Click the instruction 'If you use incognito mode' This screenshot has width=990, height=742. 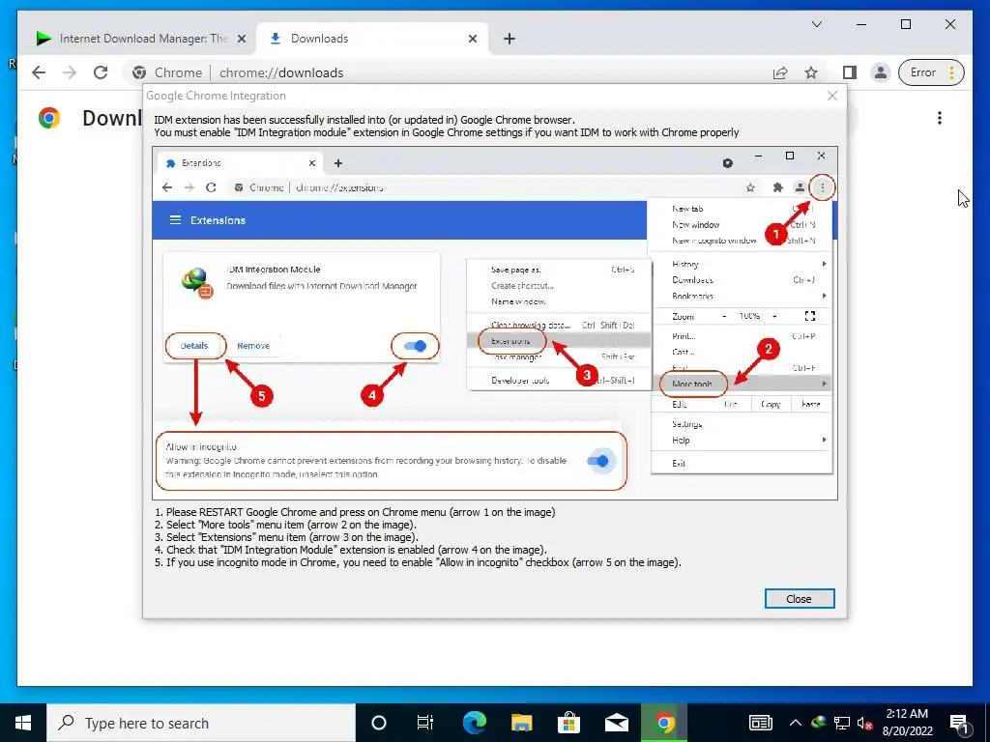(x=418, y=563)
